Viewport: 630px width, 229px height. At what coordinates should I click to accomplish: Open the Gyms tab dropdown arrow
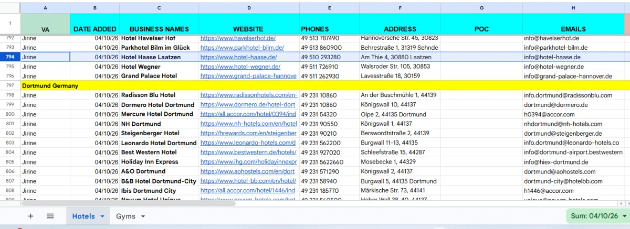pyautogui.click(x=143, y=216)
